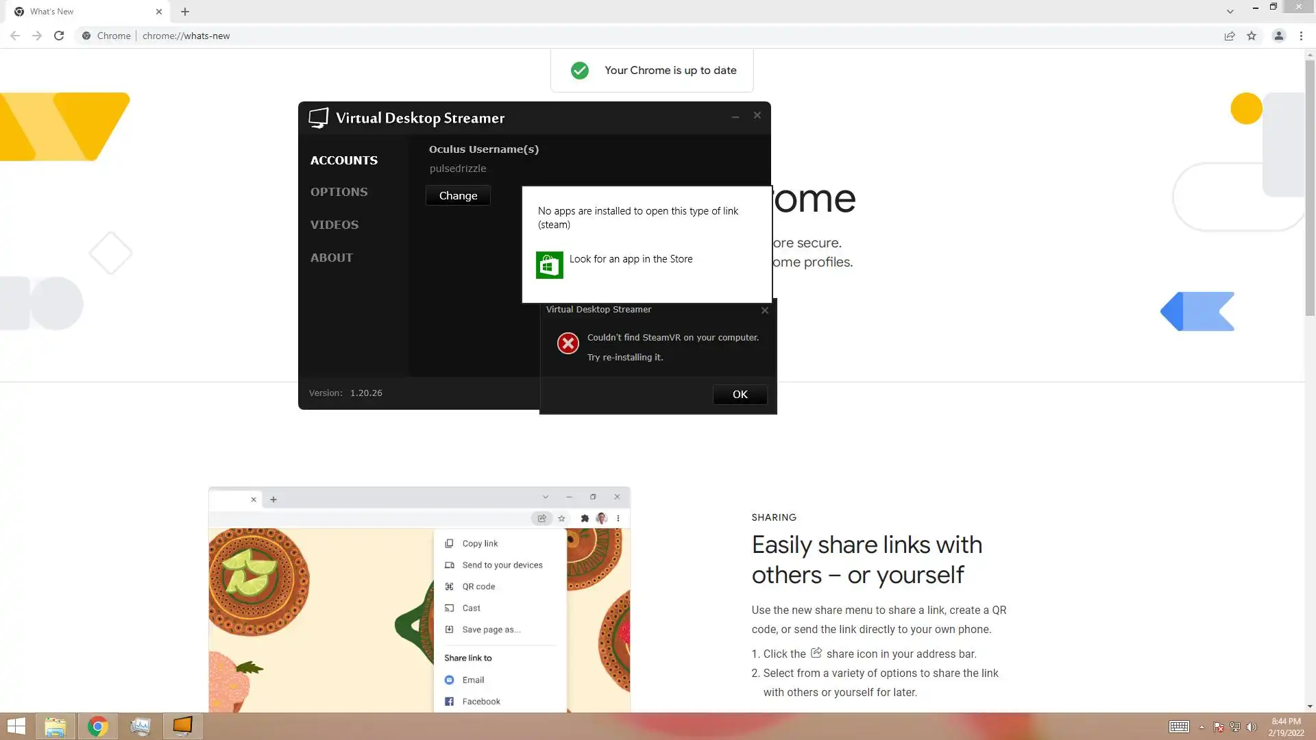
Task: Open the Chrome profile avatar icon
Action: [1278, 36]
